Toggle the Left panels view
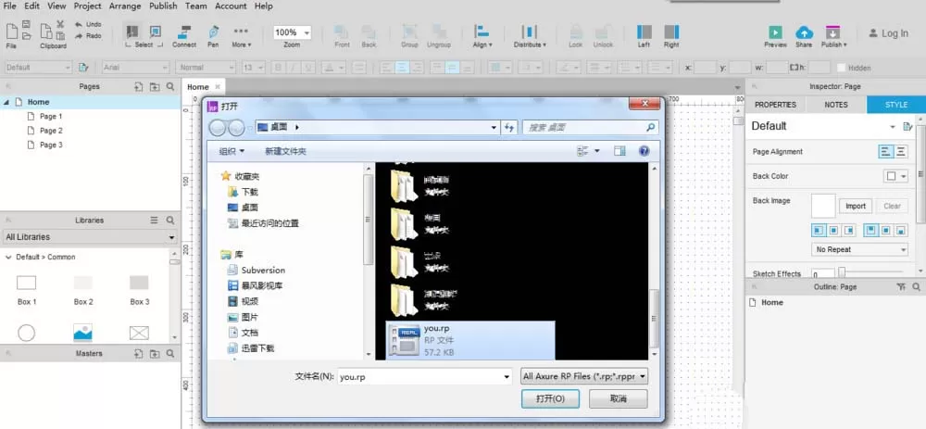The height and width of the screenshot is (429, 926). [644, 35]
